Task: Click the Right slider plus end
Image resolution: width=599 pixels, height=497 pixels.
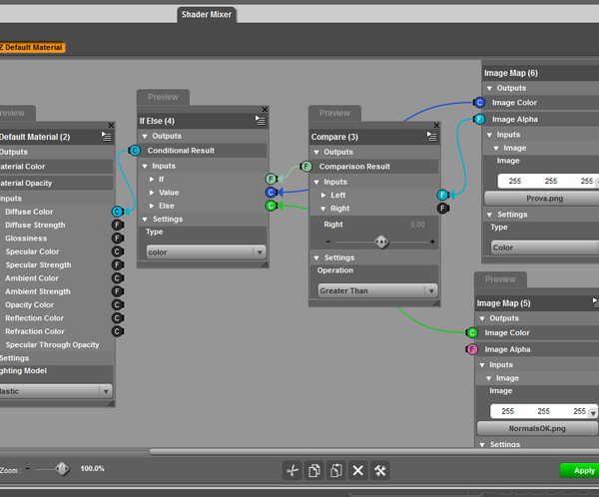Action: coord(432,242)
